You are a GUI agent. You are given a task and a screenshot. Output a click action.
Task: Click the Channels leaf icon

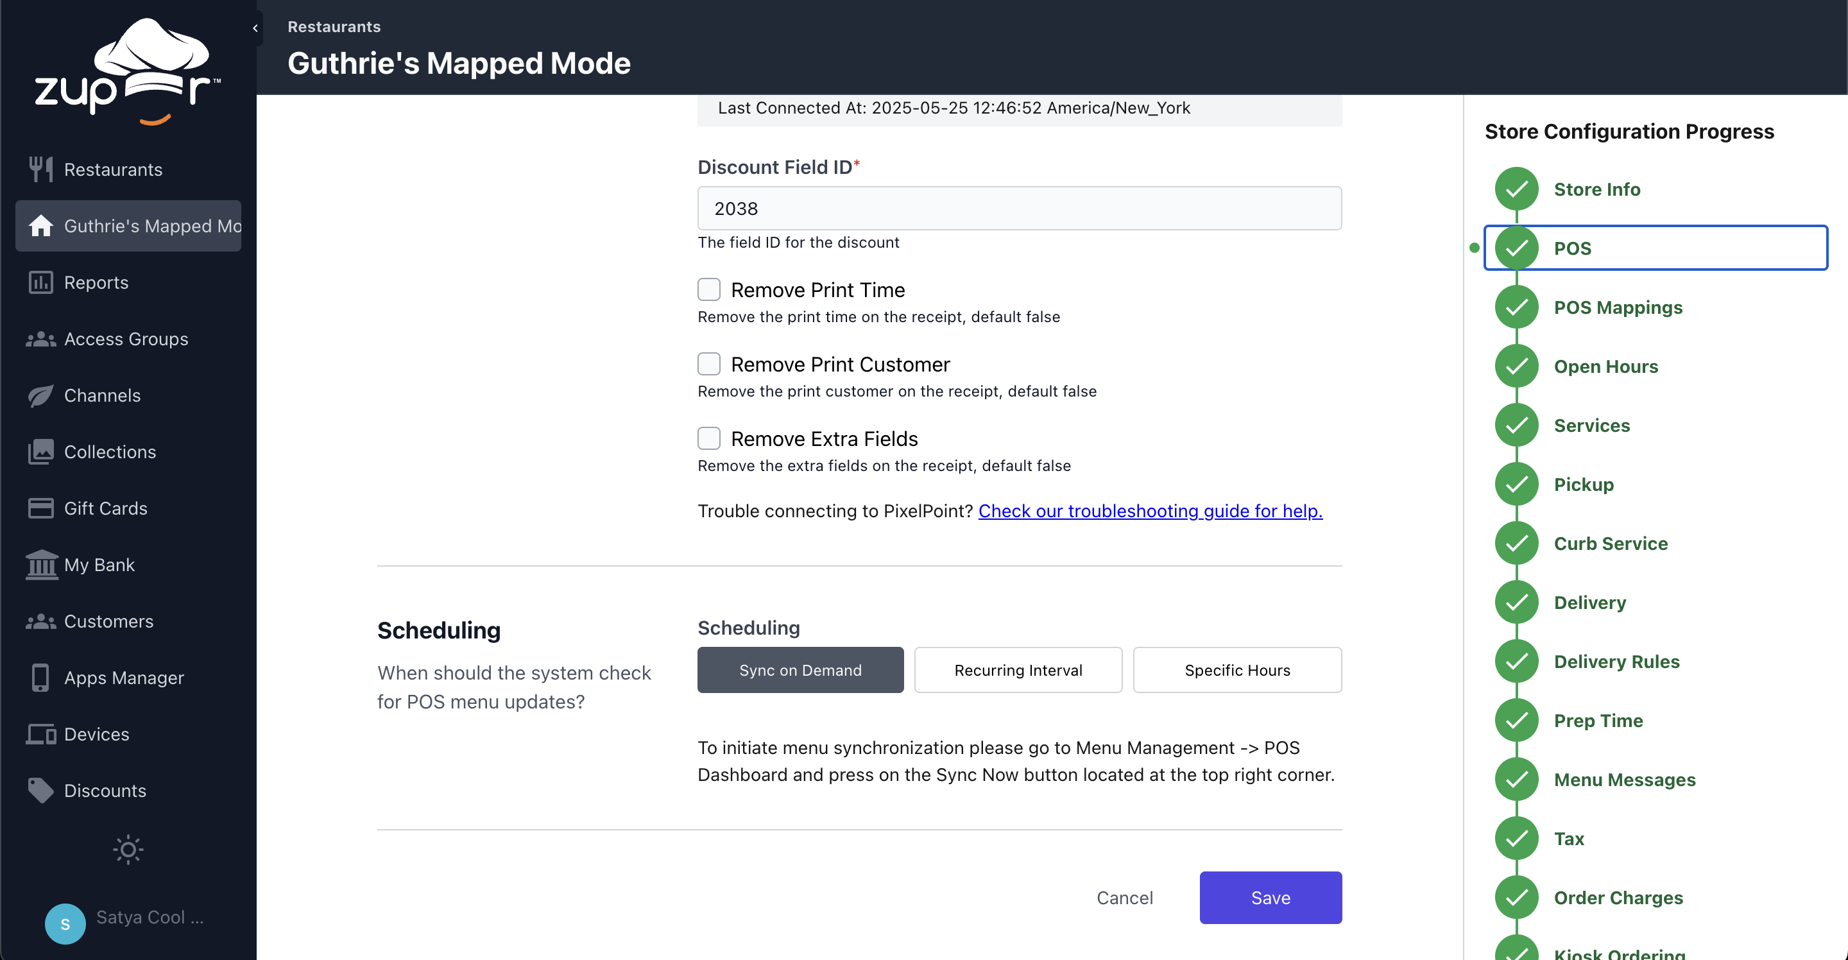(41, 395)
